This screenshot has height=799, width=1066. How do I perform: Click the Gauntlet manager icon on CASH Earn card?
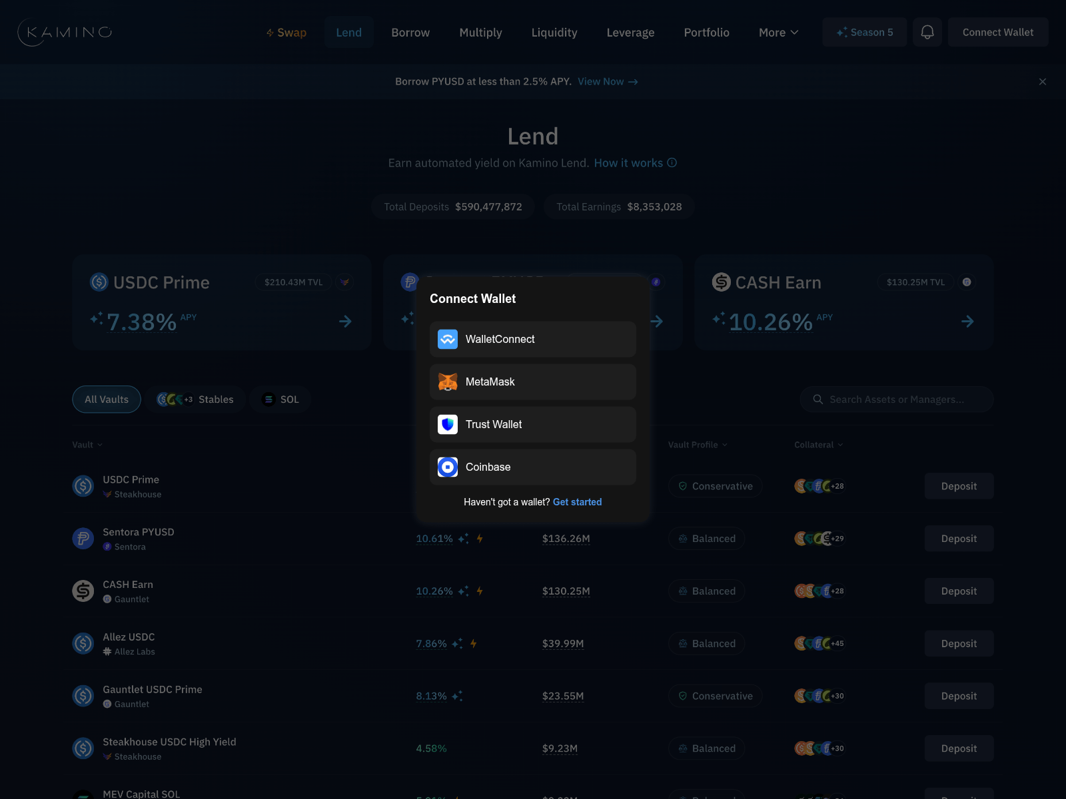click(x=967, y=282)
